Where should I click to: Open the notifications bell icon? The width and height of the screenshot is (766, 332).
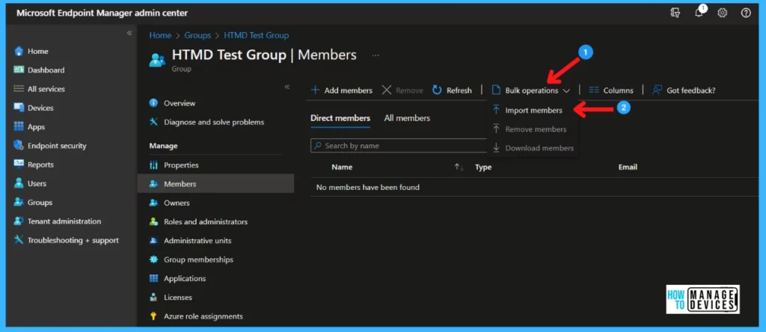tap(699, 13)
